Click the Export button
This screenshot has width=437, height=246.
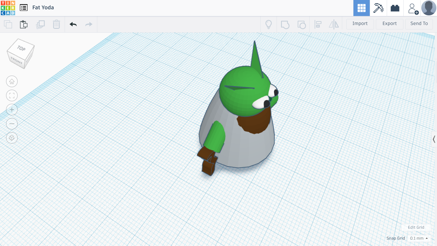(x=390, y=24)
